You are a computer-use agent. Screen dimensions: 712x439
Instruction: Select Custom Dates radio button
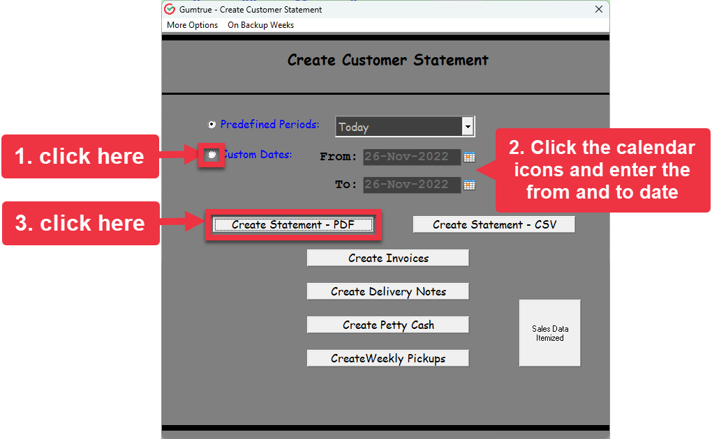point(212,155)
